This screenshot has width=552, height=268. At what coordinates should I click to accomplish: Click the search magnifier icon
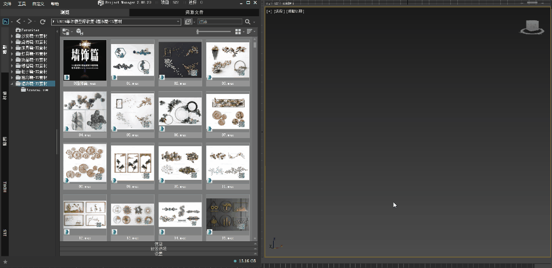coord(247,21)
